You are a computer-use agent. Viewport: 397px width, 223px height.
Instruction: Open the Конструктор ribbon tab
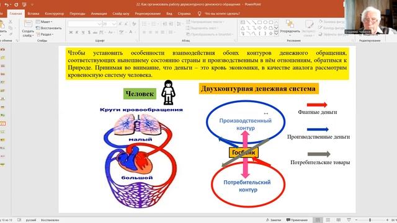coord(55,14)
